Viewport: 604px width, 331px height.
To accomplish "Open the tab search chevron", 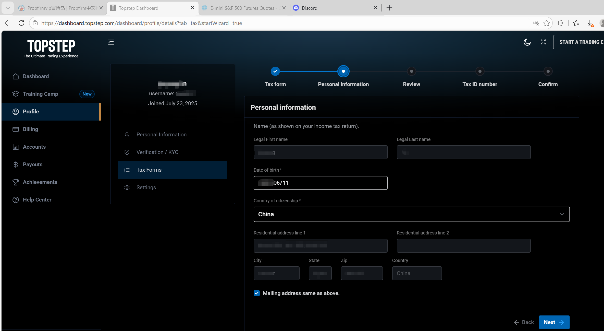I will click(x=8, y=8).
